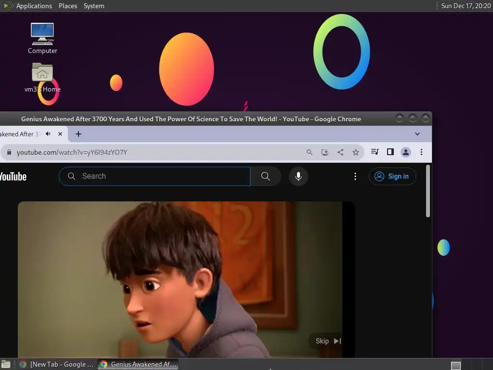The height and width of the screenshot is (370, 493).
Task: Switch to Genius Awakened taskbar window
Action: (x=138, y=364)
